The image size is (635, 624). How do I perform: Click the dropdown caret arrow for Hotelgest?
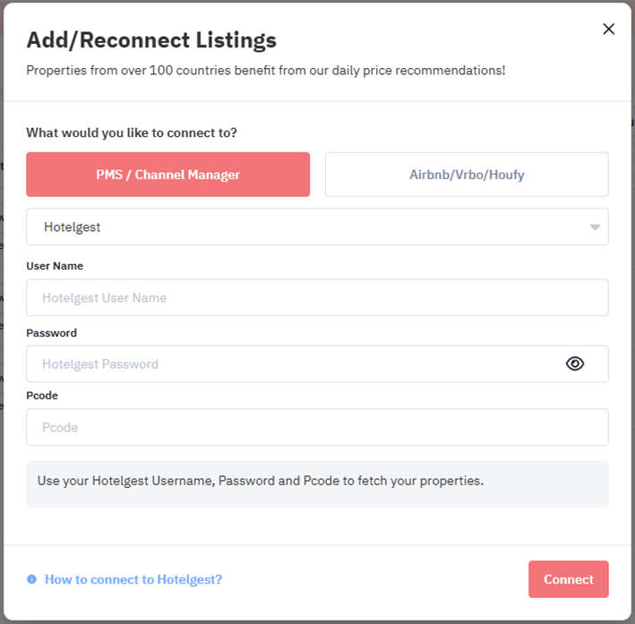(595, 227)
